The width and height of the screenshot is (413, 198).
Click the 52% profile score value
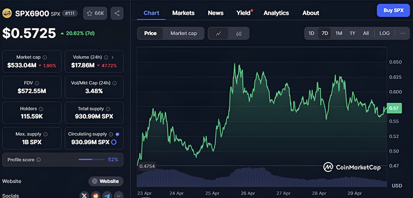coord(113,160)
